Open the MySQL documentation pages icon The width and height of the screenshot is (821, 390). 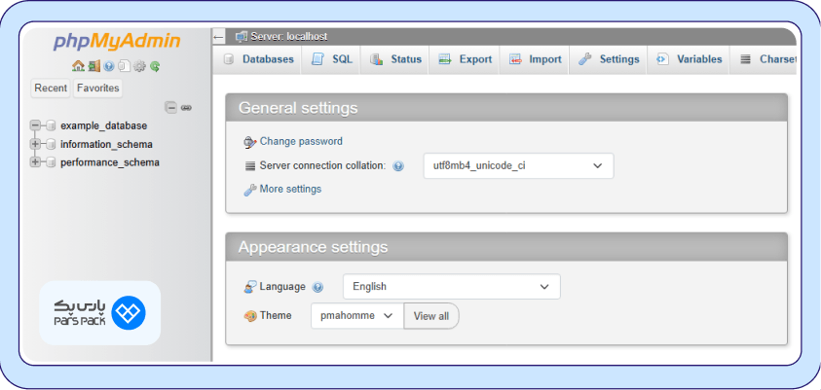tap(124, 66)
